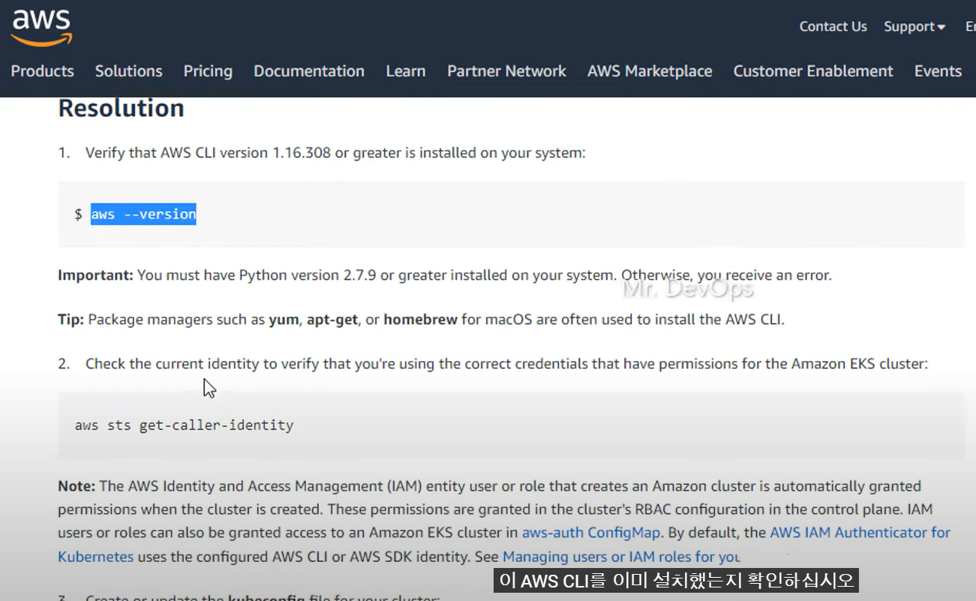This screenshot has width=976, height=601.
Task: Open the Learn menu
Action: pos(406,71)
